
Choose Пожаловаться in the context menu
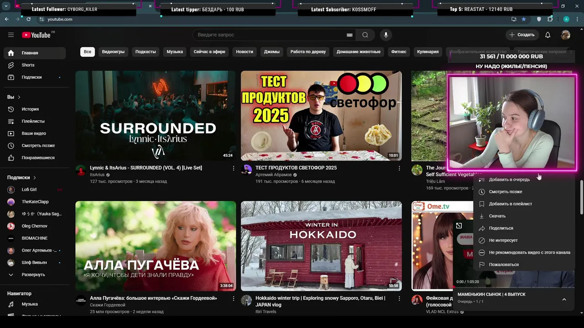[x=525, y=265]
